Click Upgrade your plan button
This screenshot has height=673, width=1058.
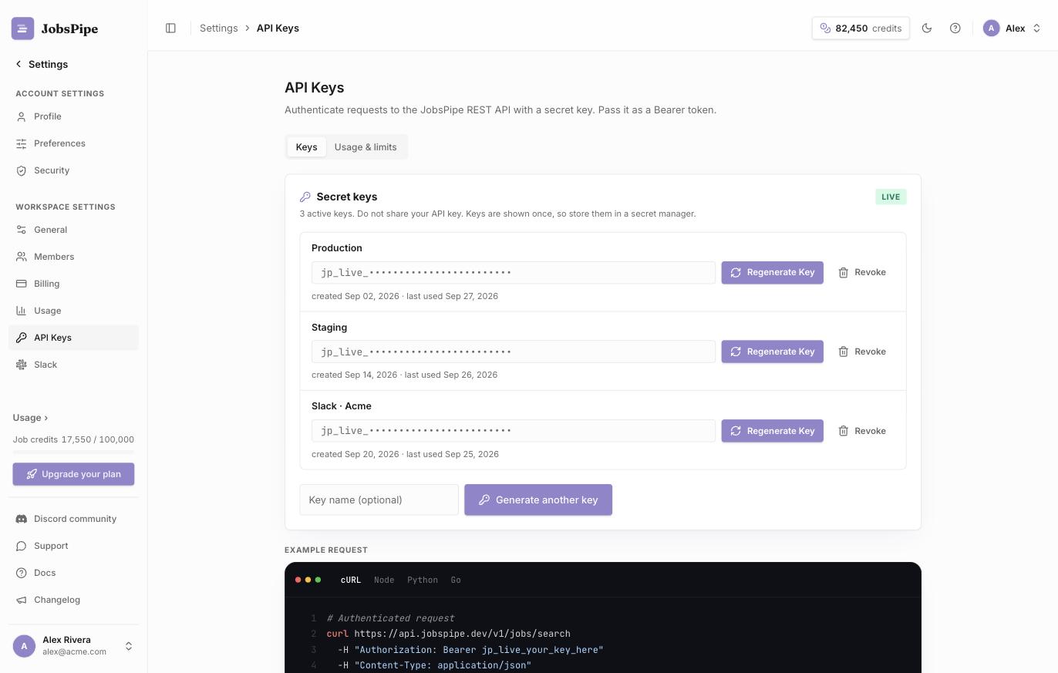[x=73, y=474]
